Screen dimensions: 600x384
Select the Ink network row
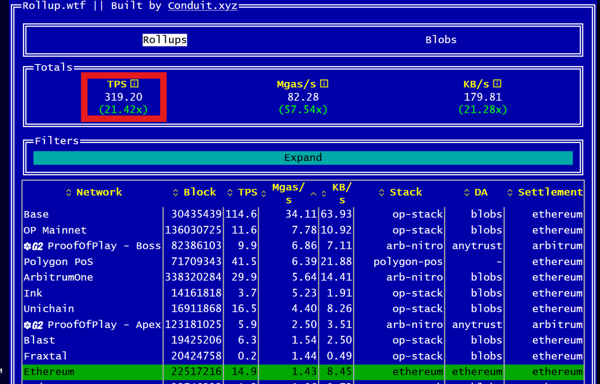303,293
